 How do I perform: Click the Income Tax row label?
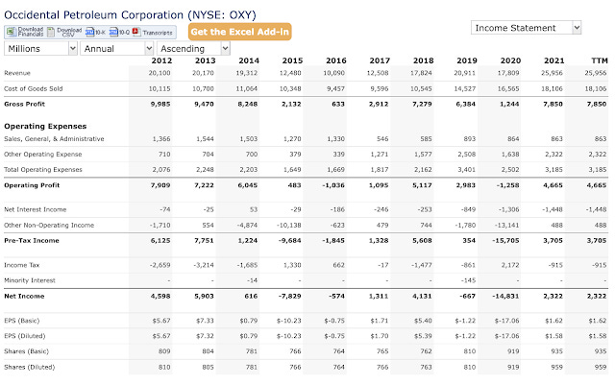click(x=21, y=265)
